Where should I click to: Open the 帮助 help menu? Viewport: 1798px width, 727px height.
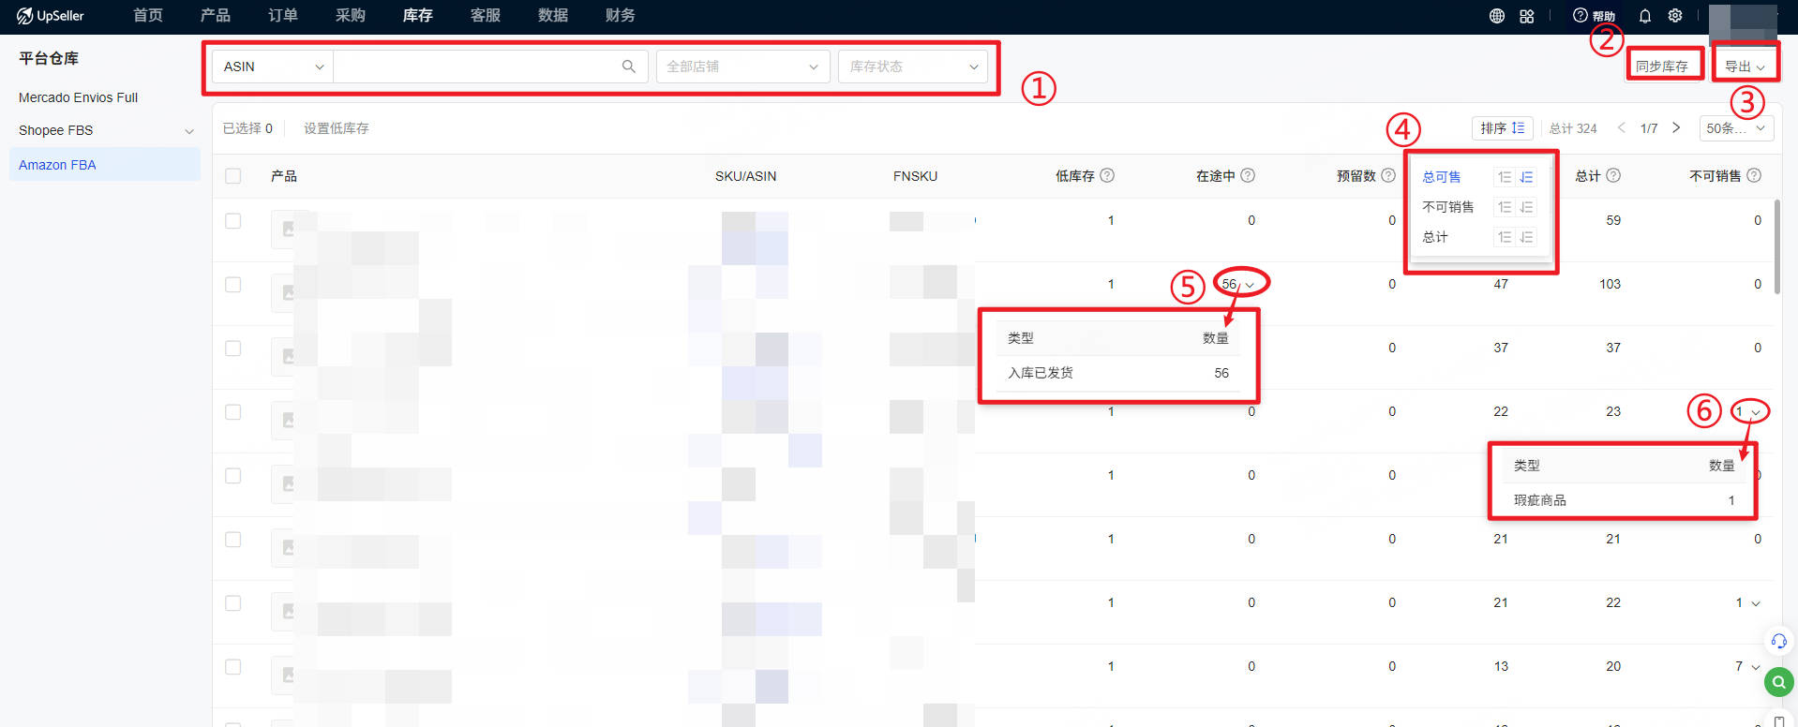point(1595,16)
